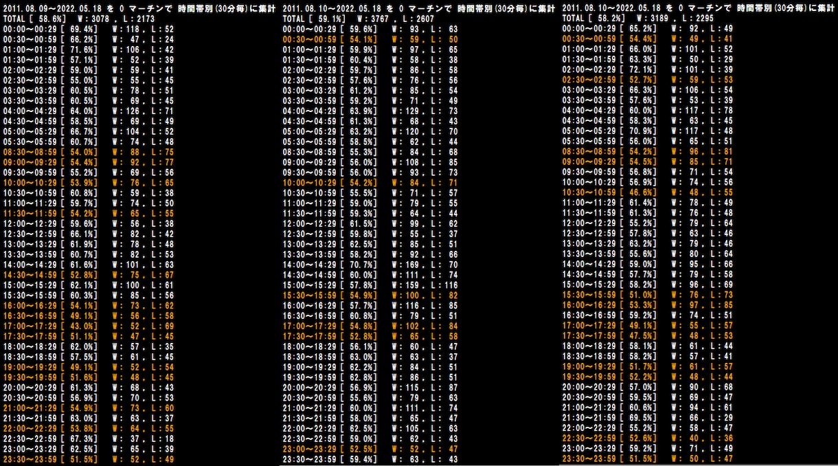This screenshot has width=838, height=466.
Task: Click the orange 10:00~10:29 row showing 54.2%
Action: click(371, 183)
